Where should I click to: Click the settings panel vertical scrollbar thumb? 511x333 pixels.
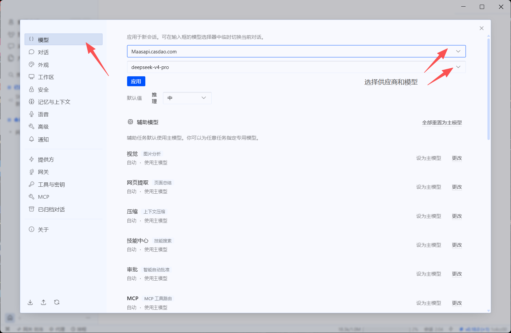click(x=488, y=89)
